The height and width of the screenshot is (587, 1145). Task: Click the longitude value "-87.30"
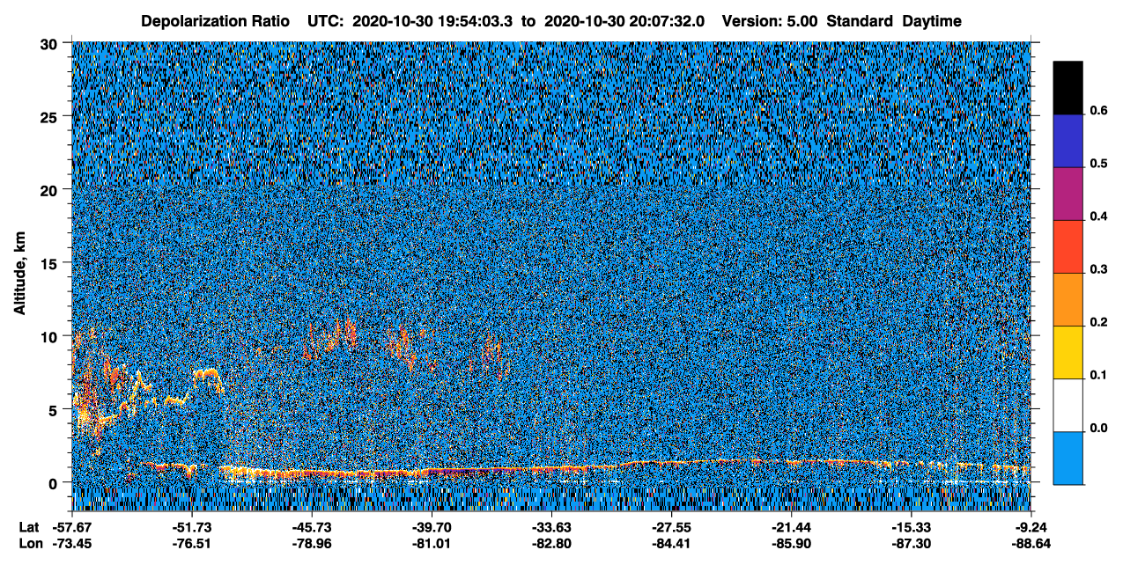912,543
